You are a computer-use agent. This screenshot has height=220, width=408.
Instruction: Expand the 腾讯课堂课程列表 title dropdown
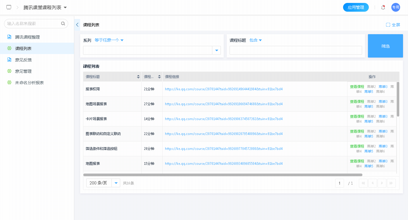point(65,8)
